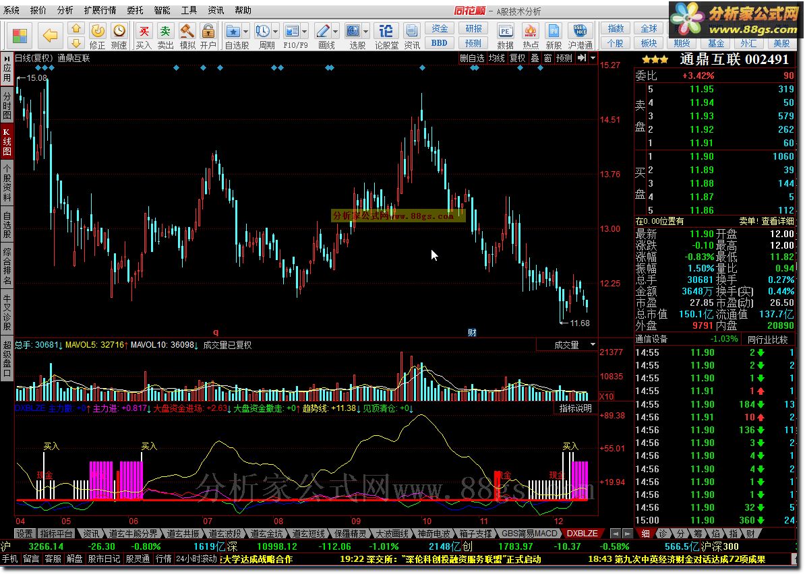This screenshot has height=574, width=805.
Task: Open the 数据 PE data icon
Action: 505,31
